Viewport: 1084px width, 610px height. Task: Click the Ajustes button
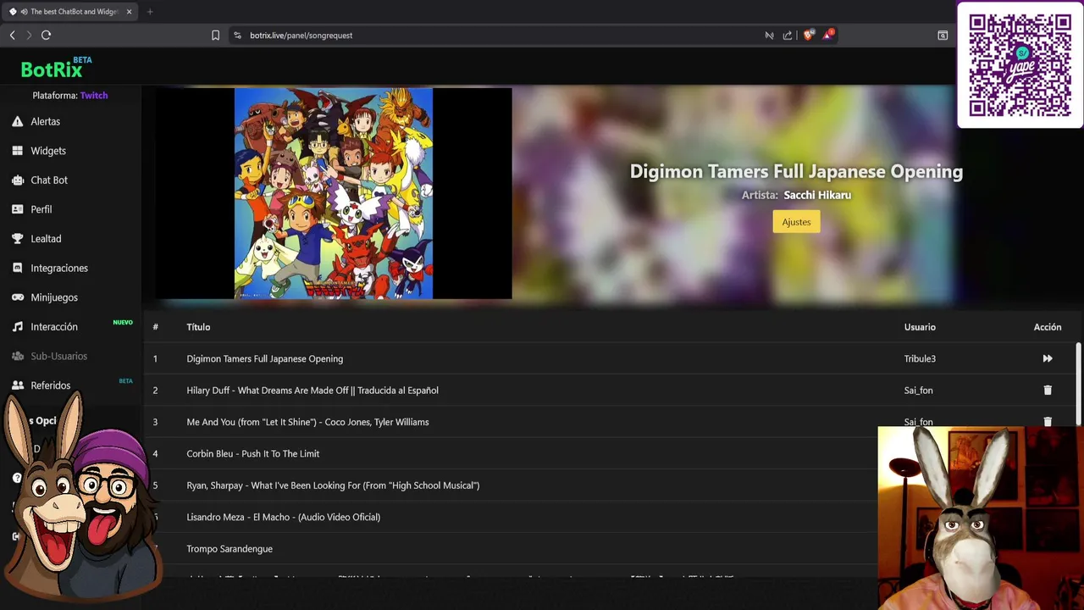coord(796,222)
